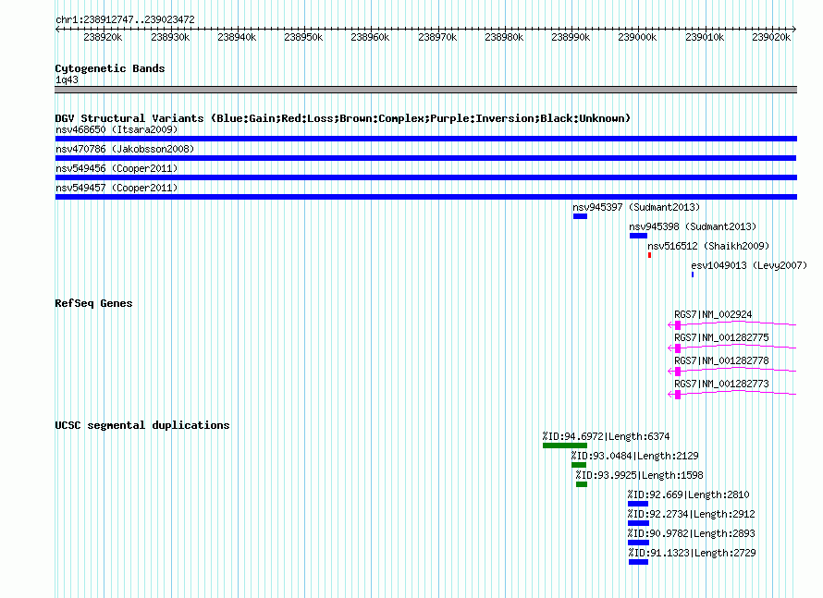This screenshot has height=598, width=823.
Task: Click the nsv468650 (Itsara2009) blue gain bar
Action: pos(425,139)
